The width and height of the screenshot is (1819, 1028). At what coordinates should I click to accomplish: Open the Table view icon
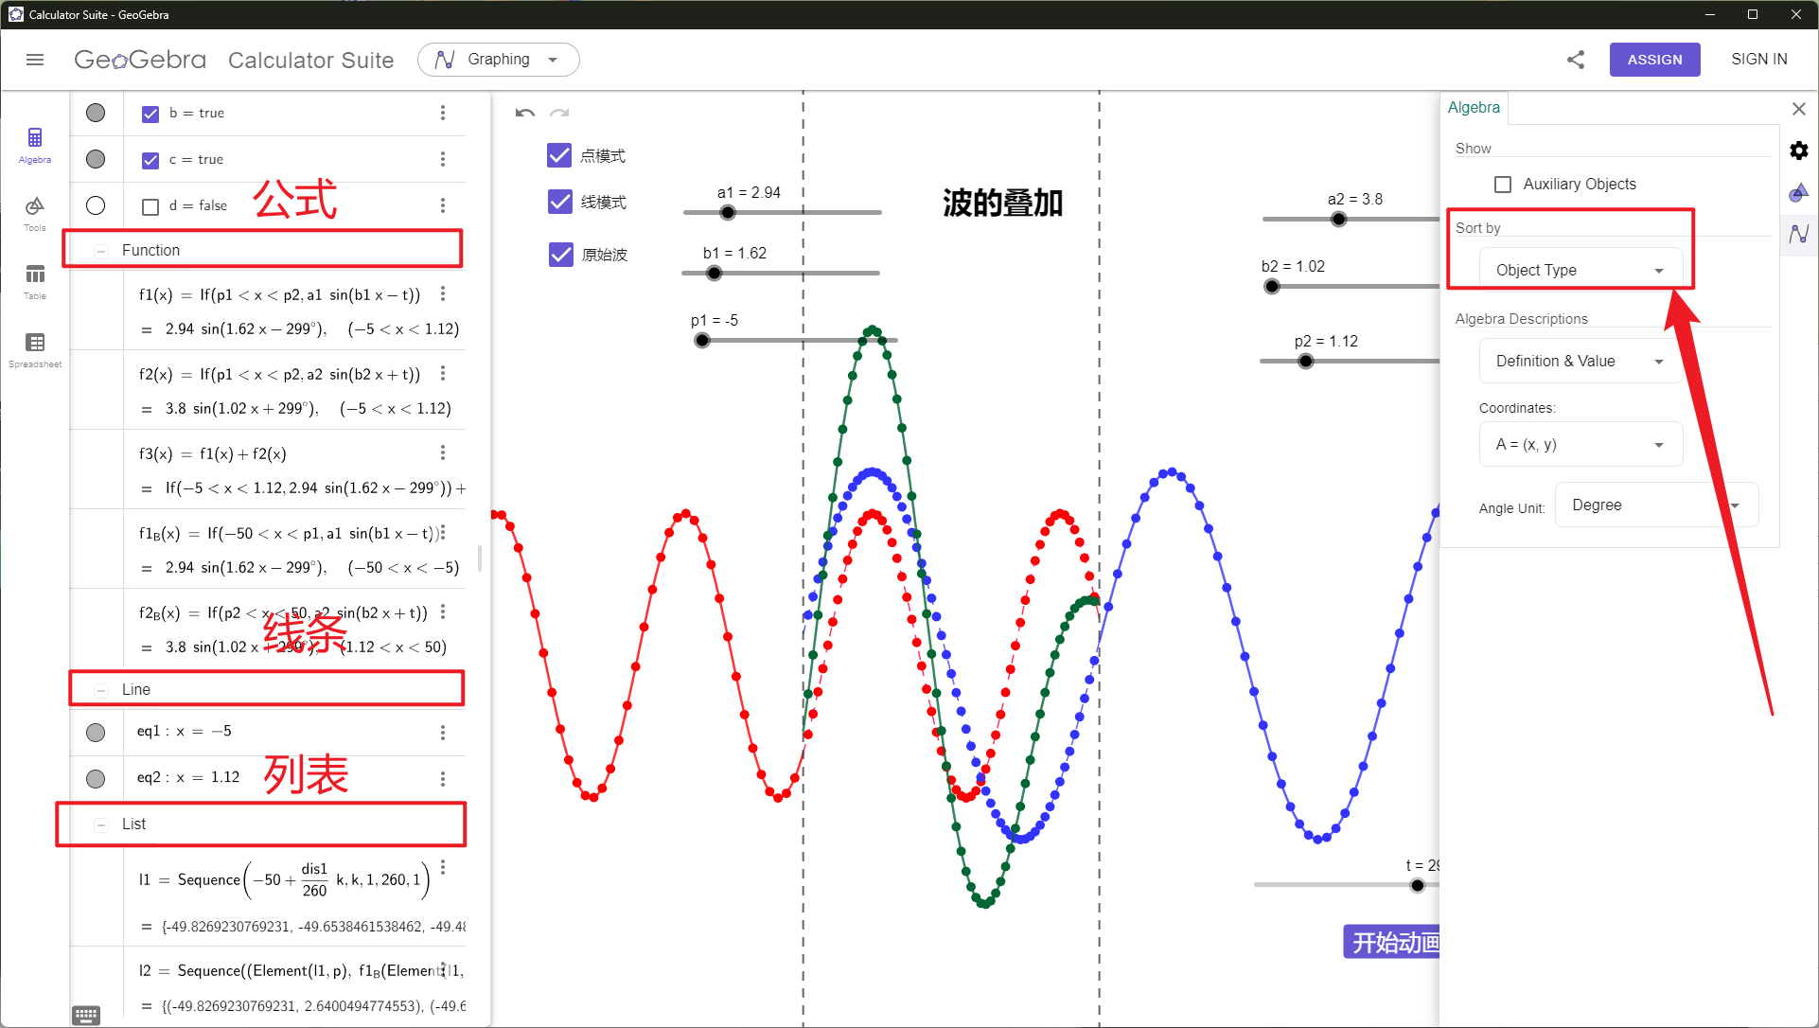[35, 280]
